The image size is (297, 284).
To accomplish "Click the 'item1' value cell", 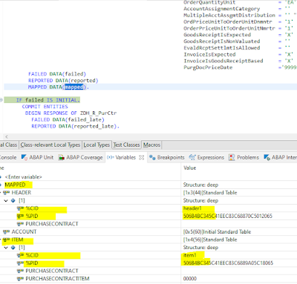I will coord(189,255).
